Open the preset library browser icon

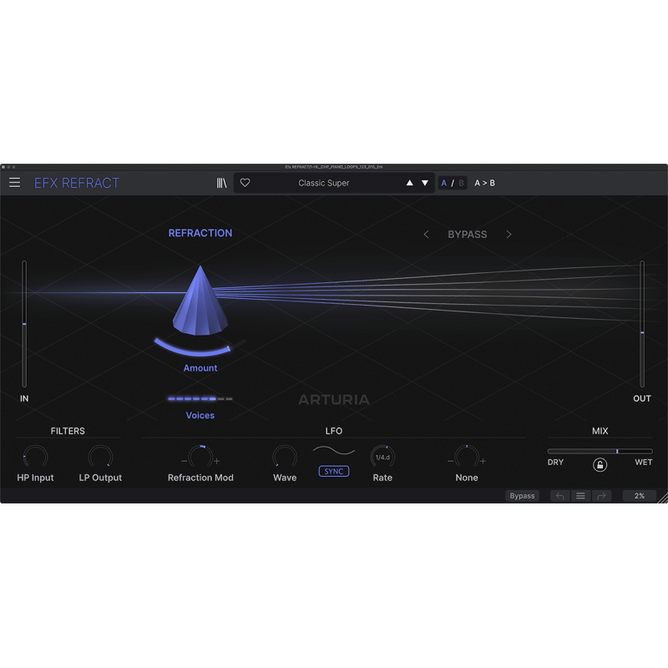point(221,183)
